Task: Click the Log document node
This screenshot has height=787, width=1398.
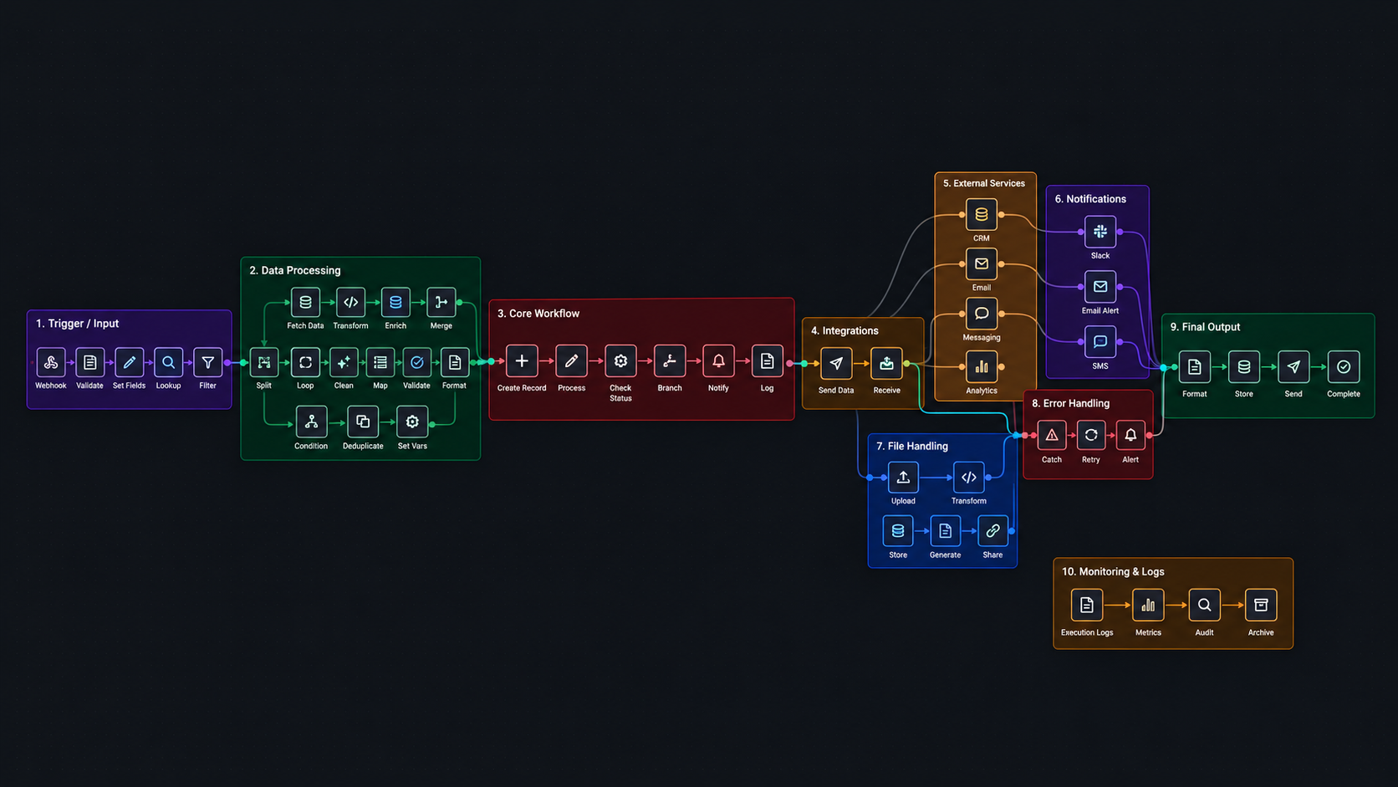Action: point(768,361)
